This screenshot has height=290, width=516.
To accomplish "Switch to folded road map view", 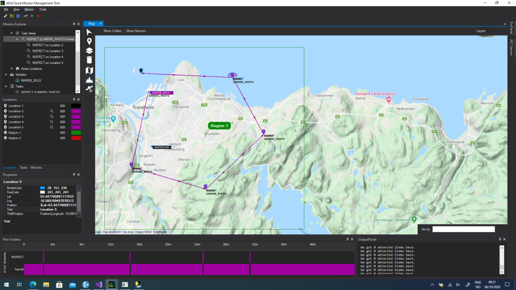I will pyautogui.click(x=89, y=69).
